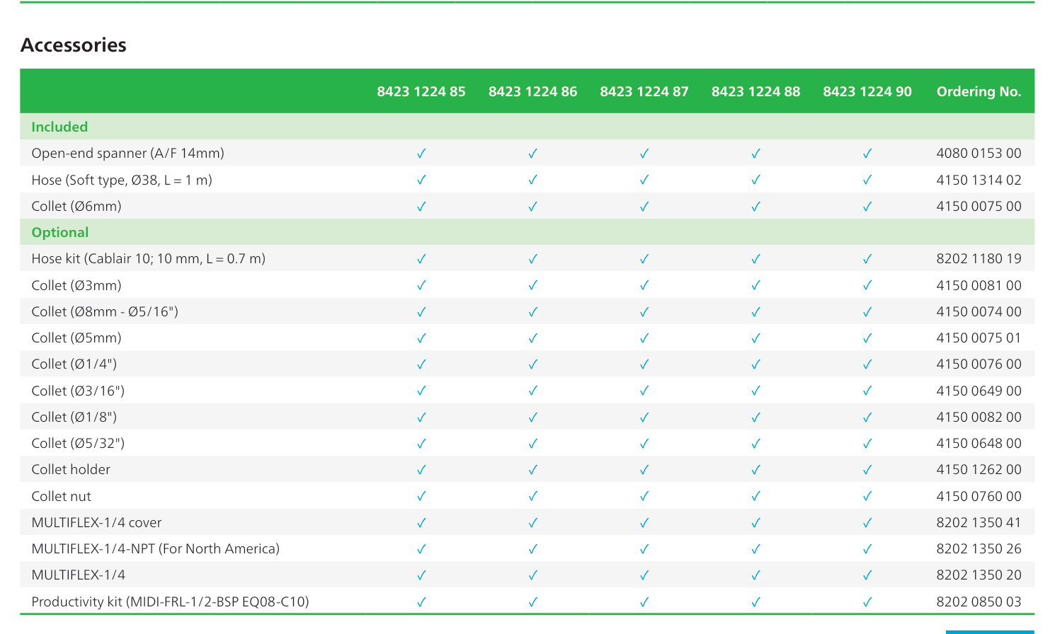Click the Optional section header row

pos(527,232)
